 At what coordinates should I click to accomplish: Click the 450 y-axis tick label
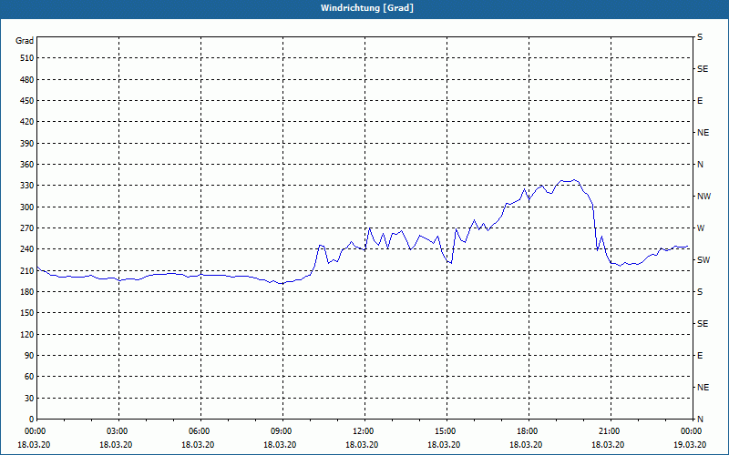click(x=27, y=101)
